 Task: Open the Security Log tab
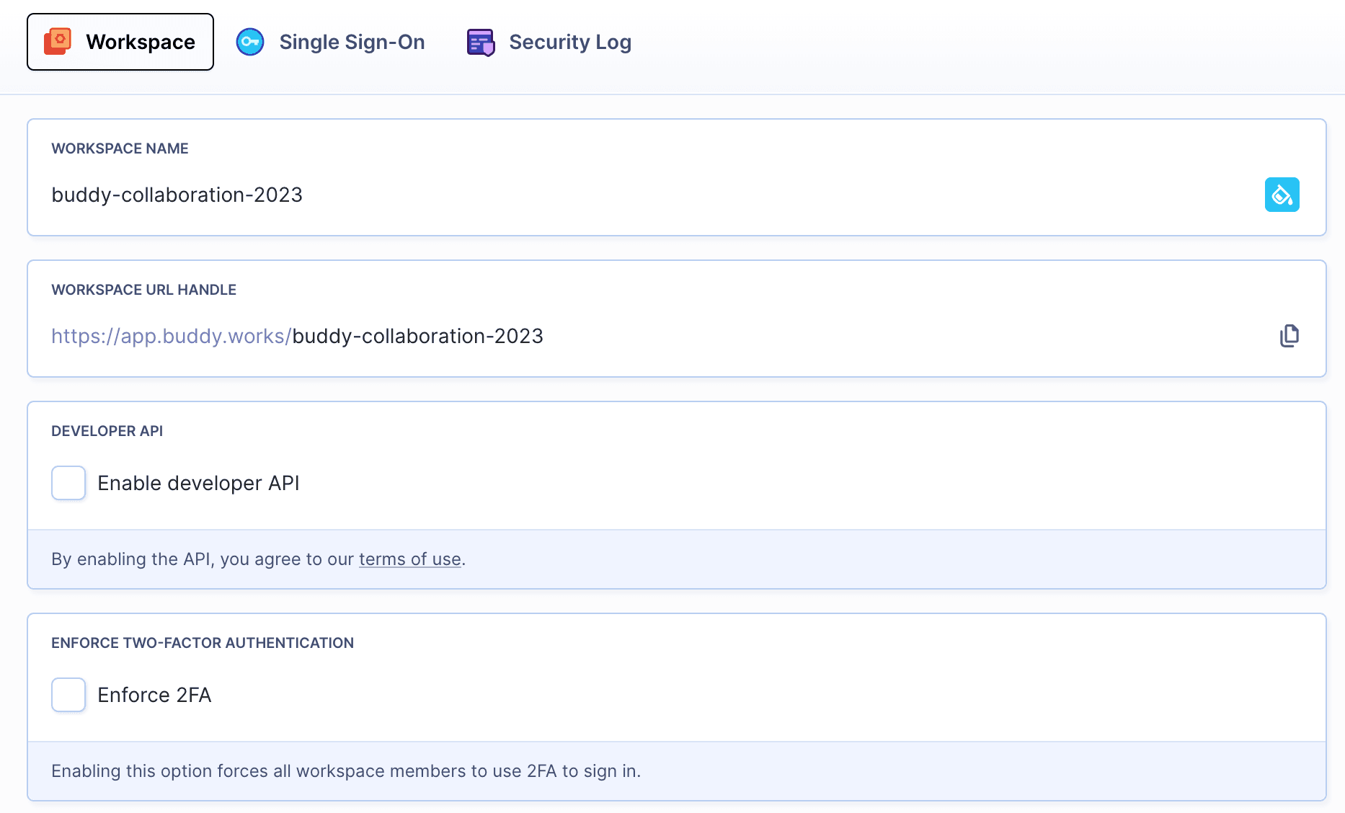coord(569,41)
